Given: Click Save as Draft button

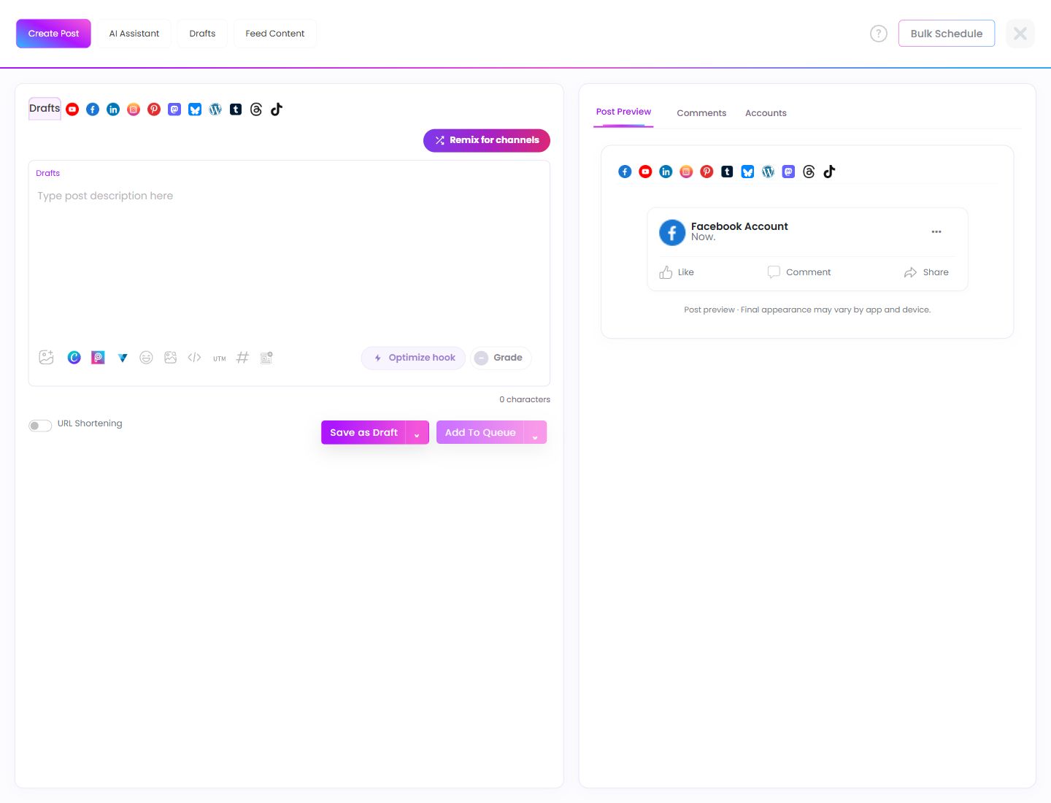Looking at the screenshot, I should [363, 433].
